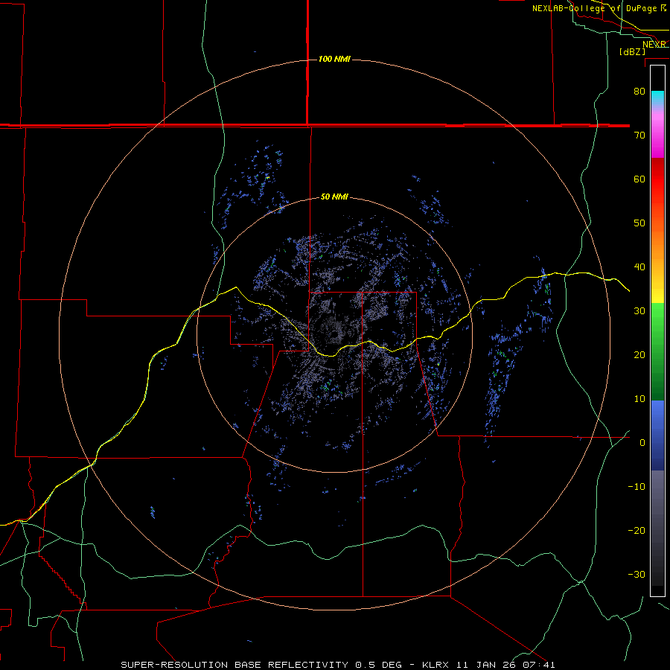This screenshot has height=670, width=670.
Task: Click the 40 value on the dBZ scale
Action: point(639,267)
